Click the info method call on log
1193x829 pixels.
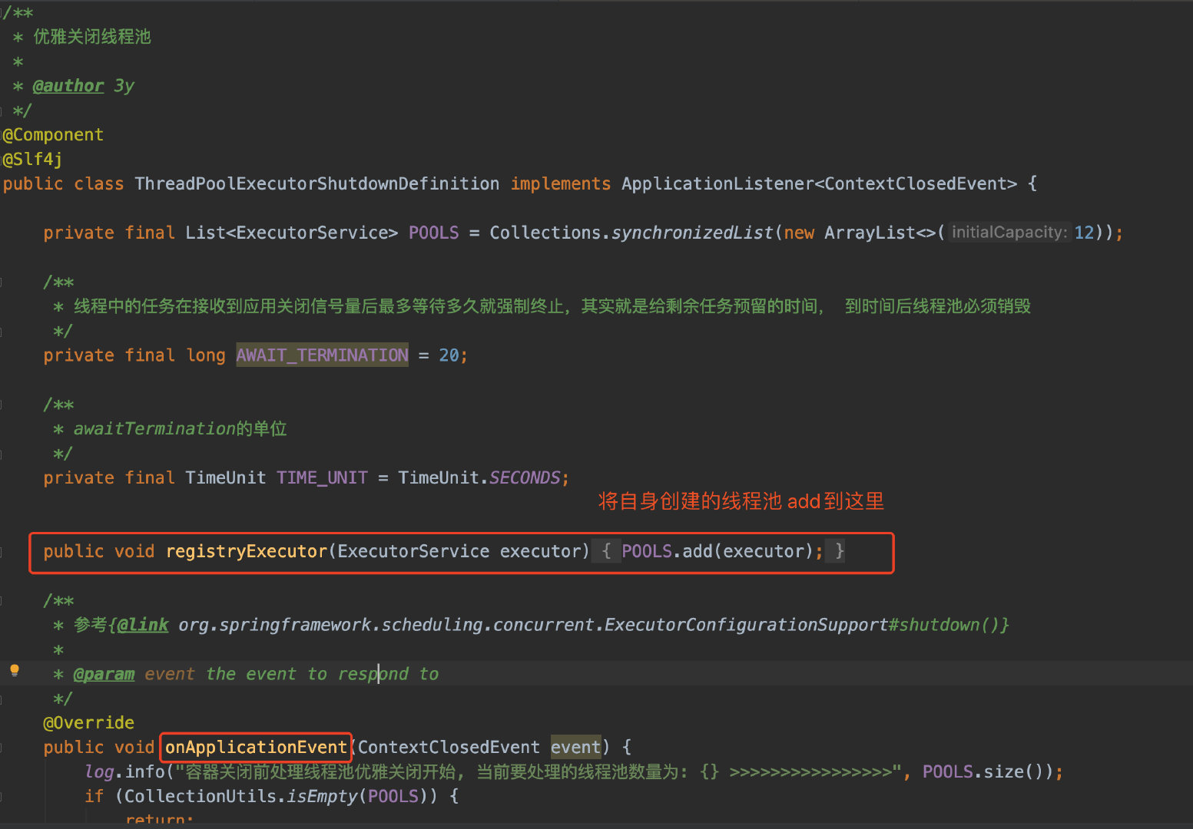(144, 771)
